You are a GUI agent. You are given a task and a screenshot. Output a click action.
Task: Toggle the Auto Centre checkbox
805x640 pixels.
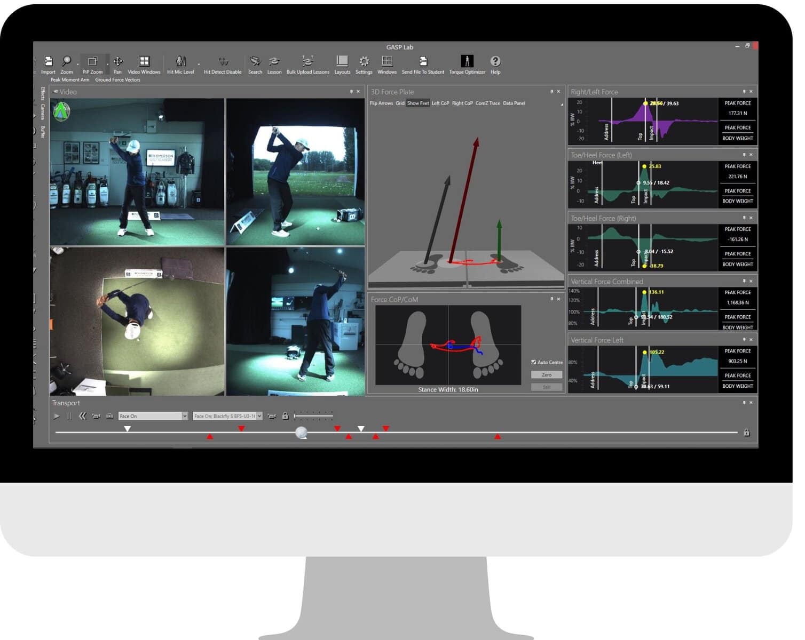533,362
